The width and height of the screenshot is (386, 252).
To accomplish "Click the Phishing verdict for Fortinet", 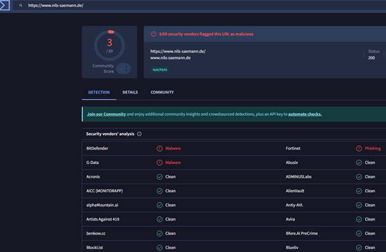I will pyautogui.click(x=372, y=148).
